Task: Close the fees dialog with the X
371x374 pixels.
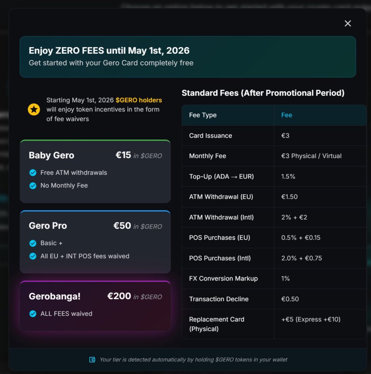Action: (x=348, y=23)
